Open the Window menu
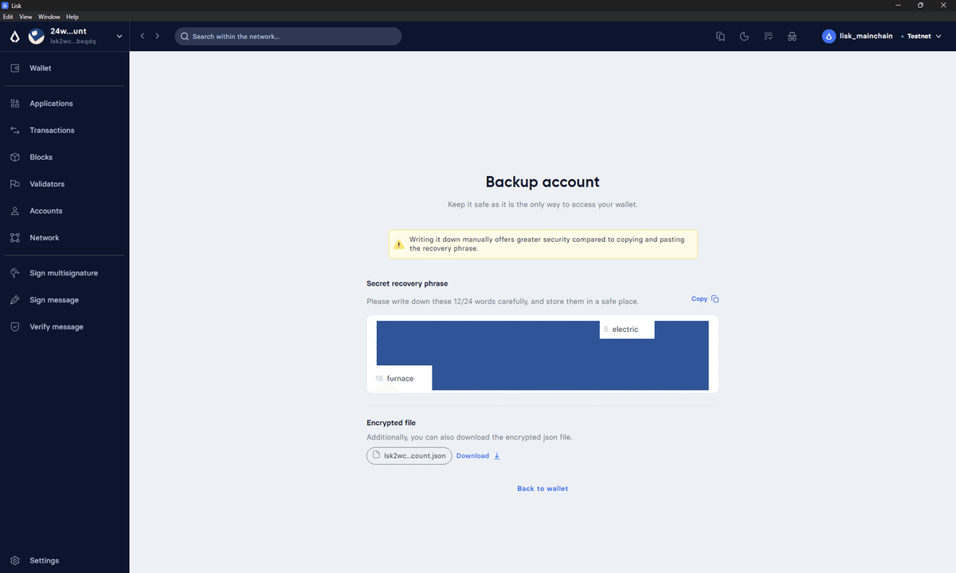Screen dimensions: 956x573 tap(49, 17)
